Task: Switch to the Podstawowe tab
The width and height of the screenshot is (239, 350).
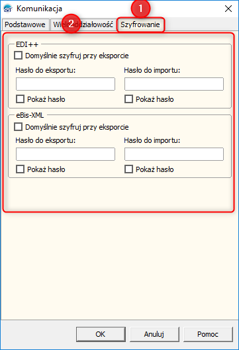Action: 25,24
